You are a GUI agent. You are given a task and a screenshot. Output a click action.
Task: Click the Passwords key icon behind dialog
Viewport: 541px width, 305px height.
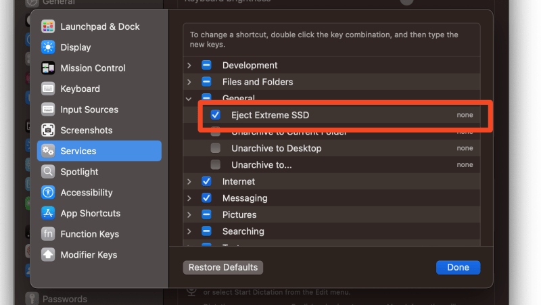(x=32, y=298)
